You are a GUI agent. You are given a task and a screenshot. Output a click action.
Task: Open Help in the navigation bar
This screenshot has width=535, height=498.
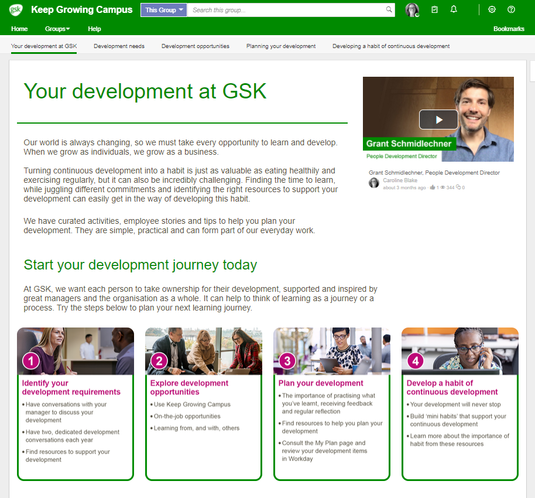tap(94, 29)
